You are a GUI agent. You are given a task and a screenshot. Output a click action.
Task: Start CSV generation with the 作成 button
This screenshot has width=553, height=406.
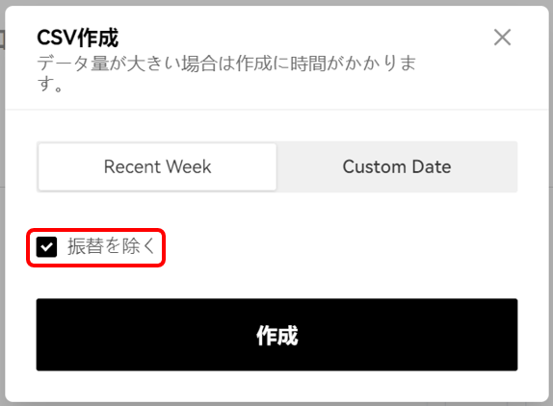pyautogui.click(x=276, y=335)
